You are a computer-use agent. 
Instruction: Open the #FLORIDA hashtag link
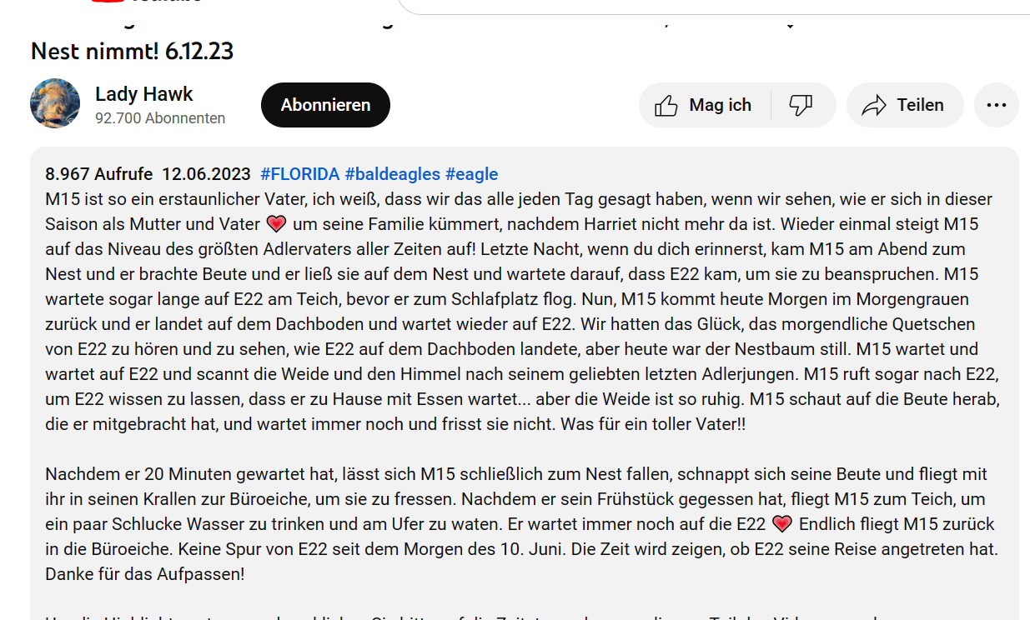300,174
